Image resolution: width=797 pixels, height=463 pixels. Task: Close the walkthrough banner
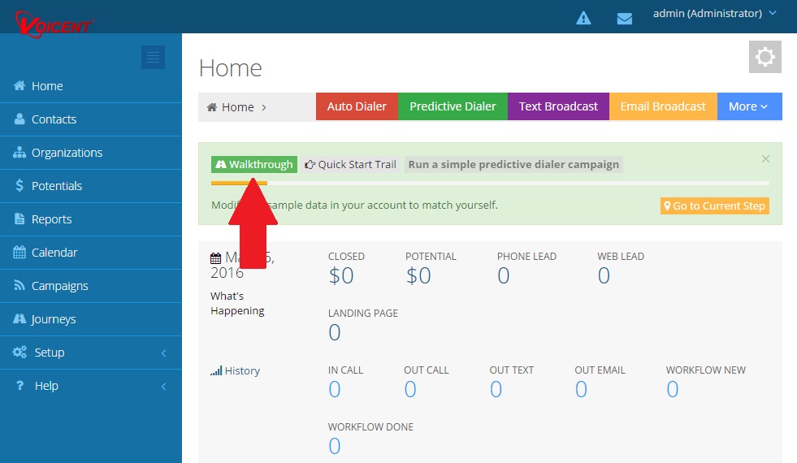pyautogui.click(x=765, y=159)
